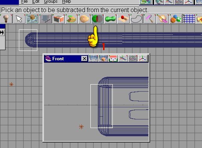Select the green and yellow sweep tool
Screen dimensions: 202x148
tap(72, 19)
